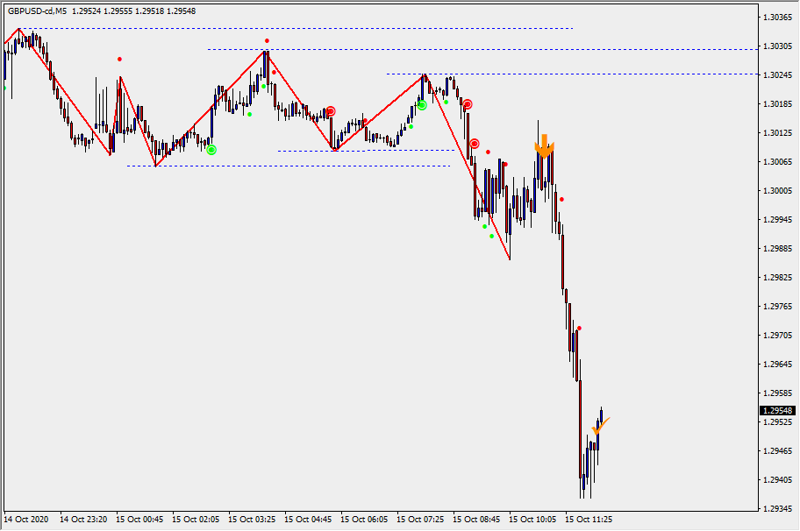The width and height of the screenshot is (800, 531).
Task: Click the red dot above the 03:25 peak
Action: (267, 40)
